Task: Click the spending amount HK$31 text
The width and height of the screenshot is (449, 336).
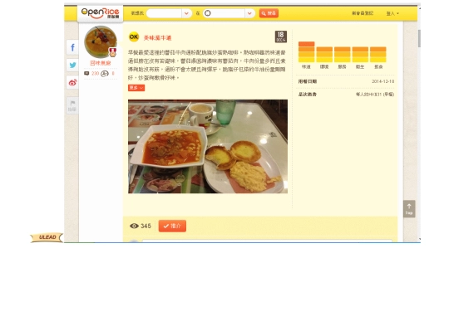Action: 375,95
